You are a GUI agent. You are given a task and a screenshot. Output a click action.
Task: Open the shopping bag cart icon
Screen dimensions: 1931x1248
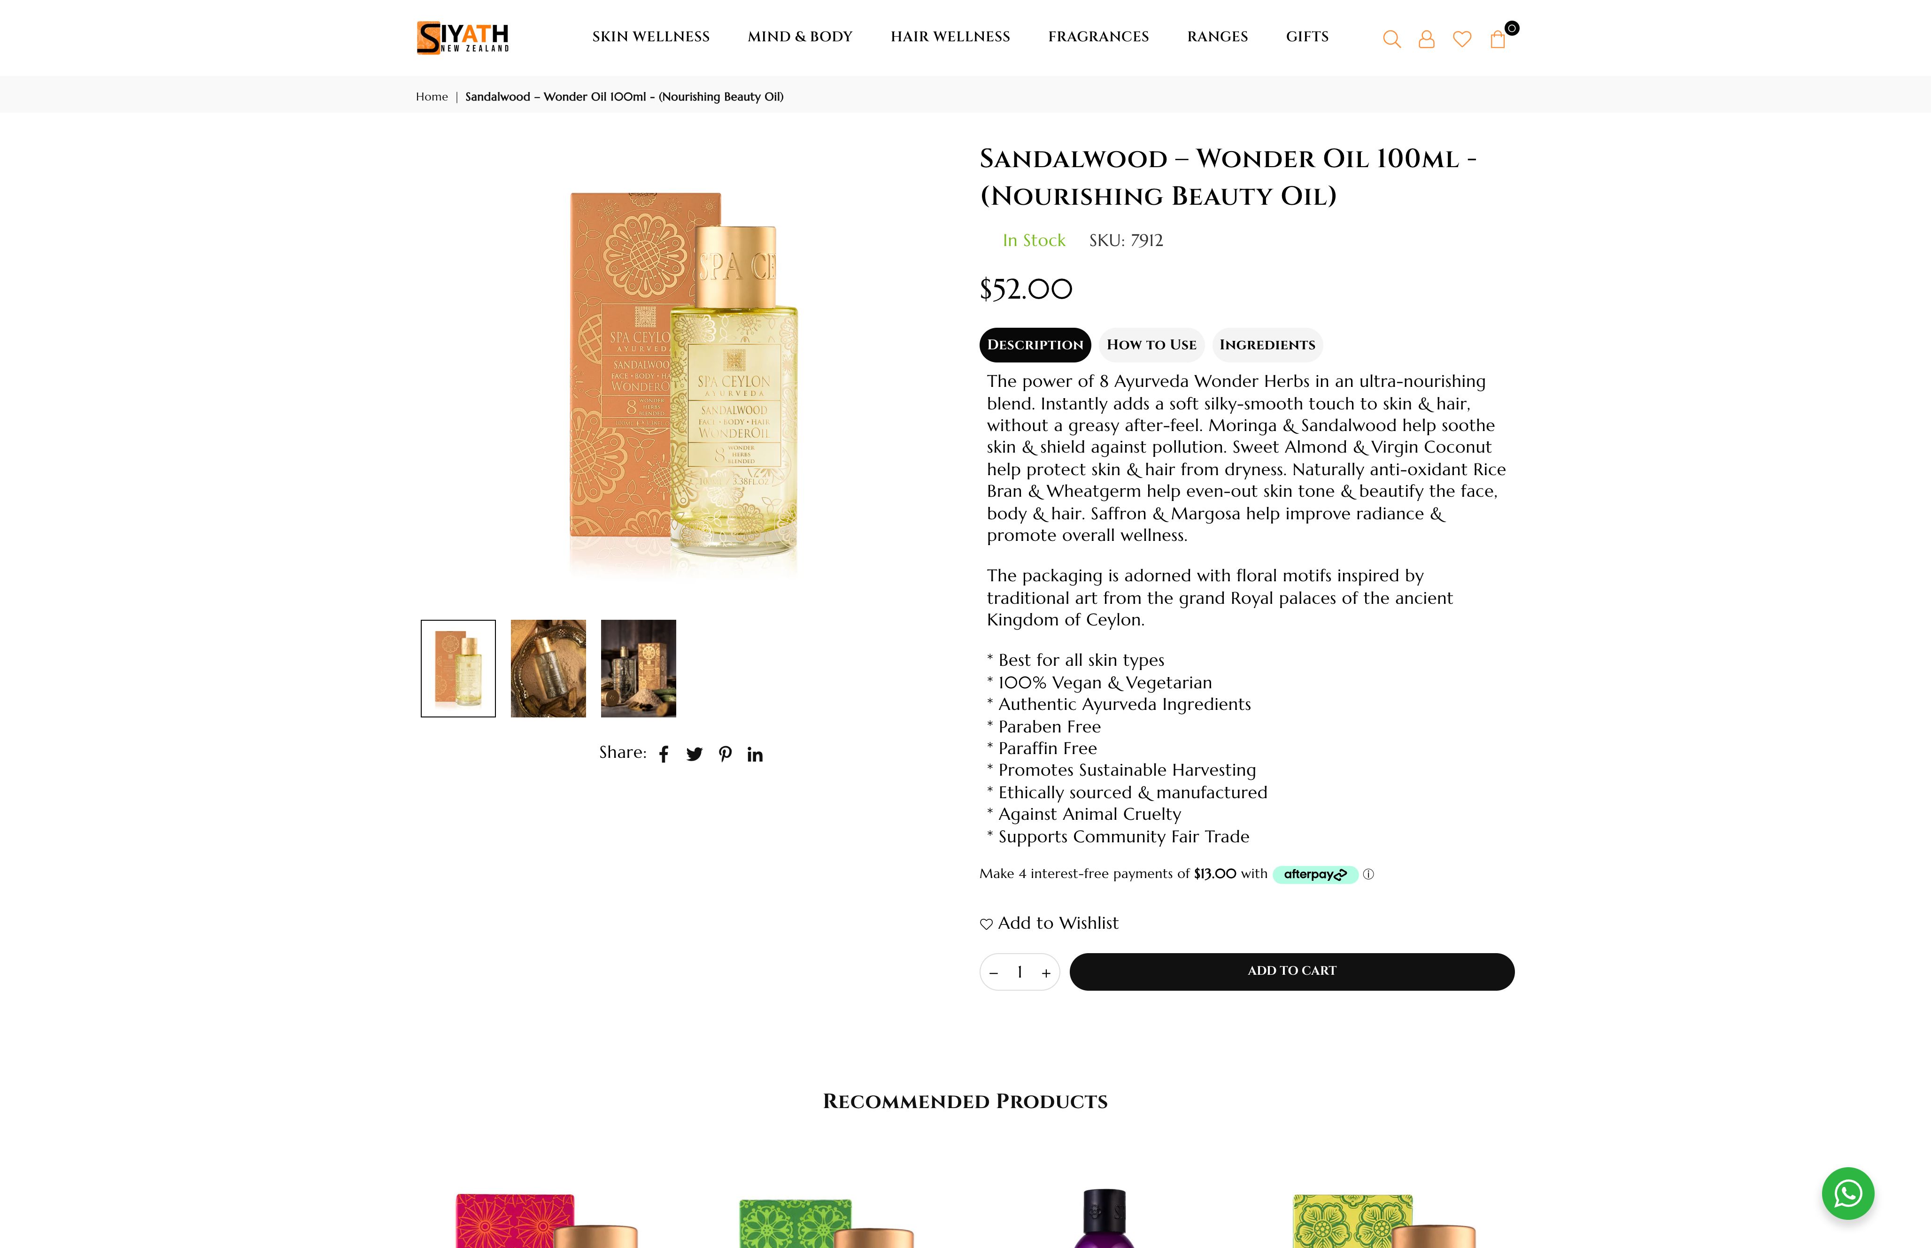click(1498, 39)
